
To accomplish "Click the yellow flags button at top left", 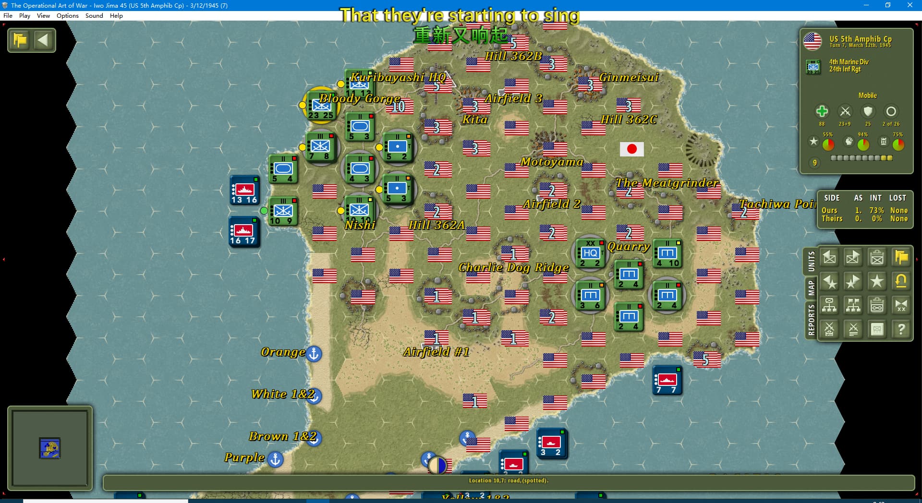I will point(20,40).
